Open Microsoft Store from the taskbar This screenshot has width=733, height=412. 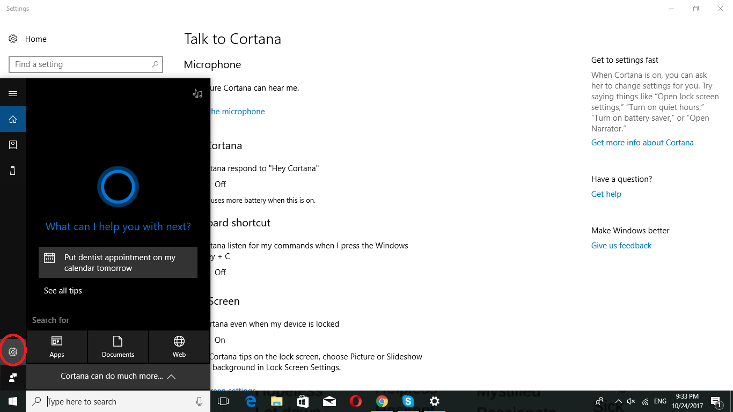(x=303, y=401)
